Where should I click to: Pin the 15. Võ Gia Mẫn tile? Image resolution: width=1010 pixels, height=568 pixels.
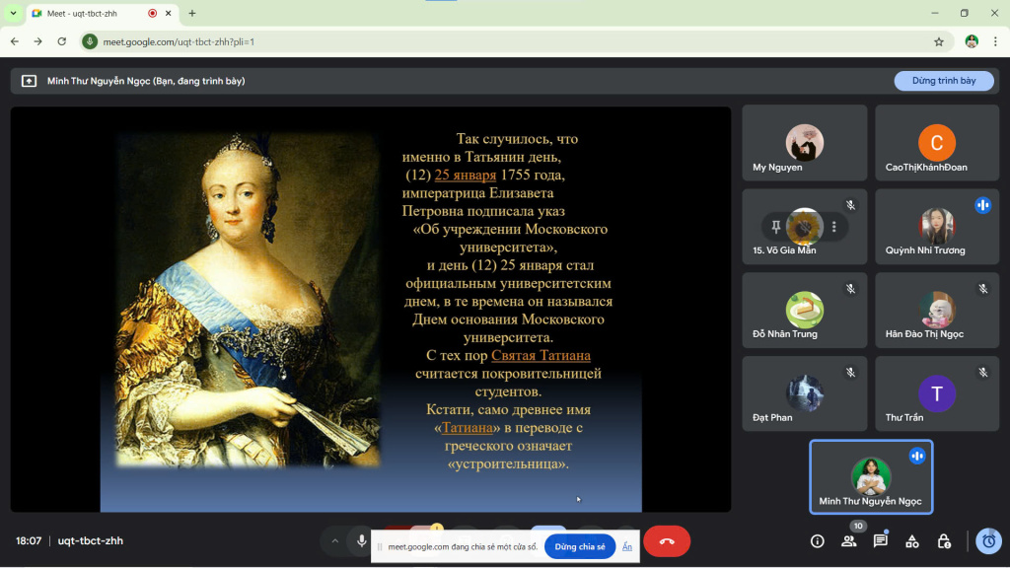coord(775,227)
